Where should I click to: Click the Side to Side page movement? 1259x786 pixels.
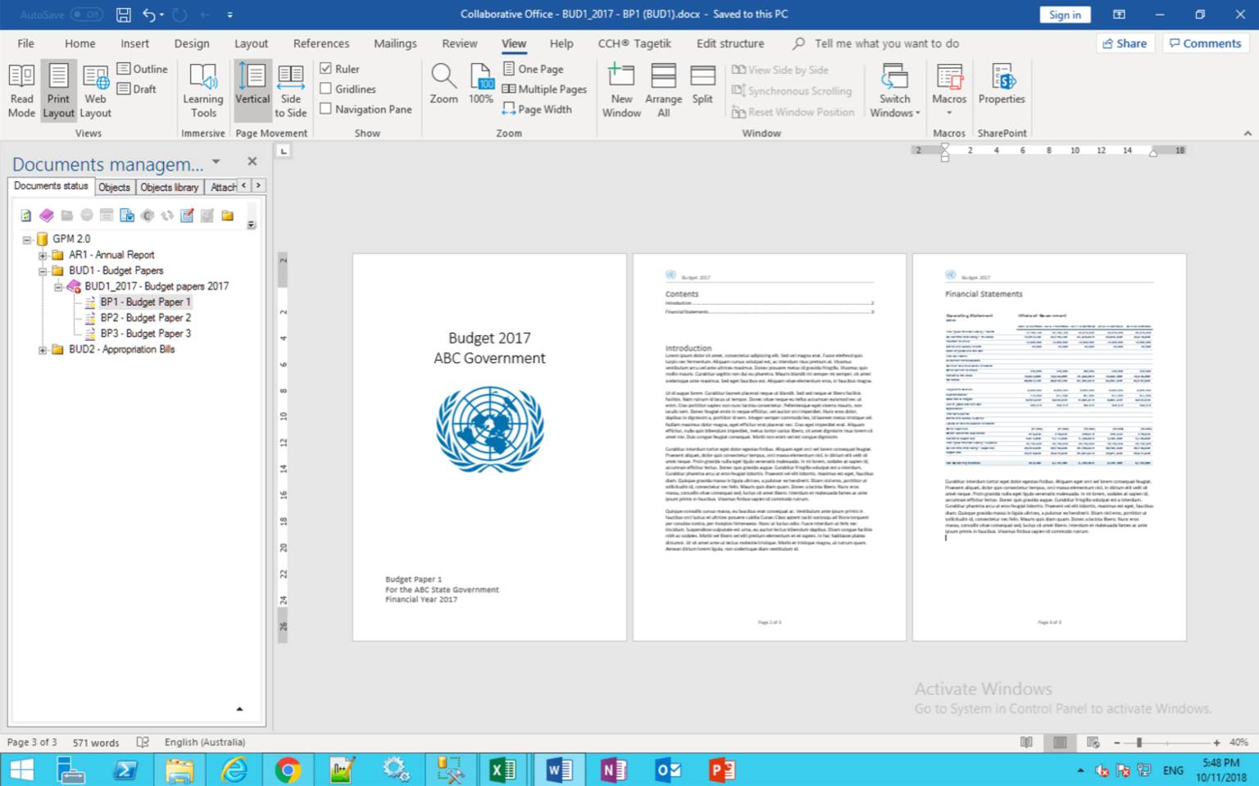(290, 90)
